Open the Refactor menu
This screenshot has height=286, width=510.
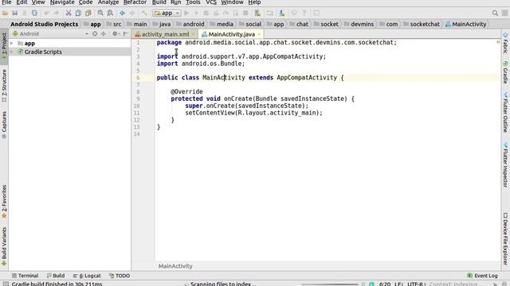click(135, 2)
